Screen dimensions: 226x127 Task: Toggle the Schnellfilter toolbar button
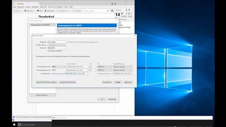(x=77, y=11)
